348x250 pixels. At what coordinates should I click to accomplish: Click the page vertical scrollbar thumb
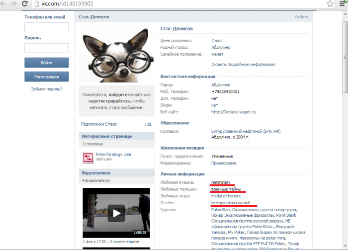pos(345,57)
